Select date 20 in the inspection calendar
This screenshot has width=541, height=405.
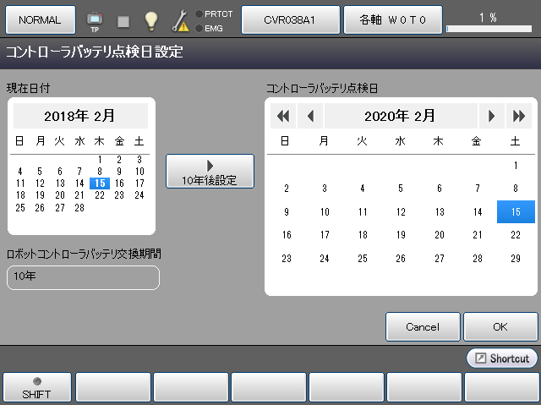click(440, 235)
